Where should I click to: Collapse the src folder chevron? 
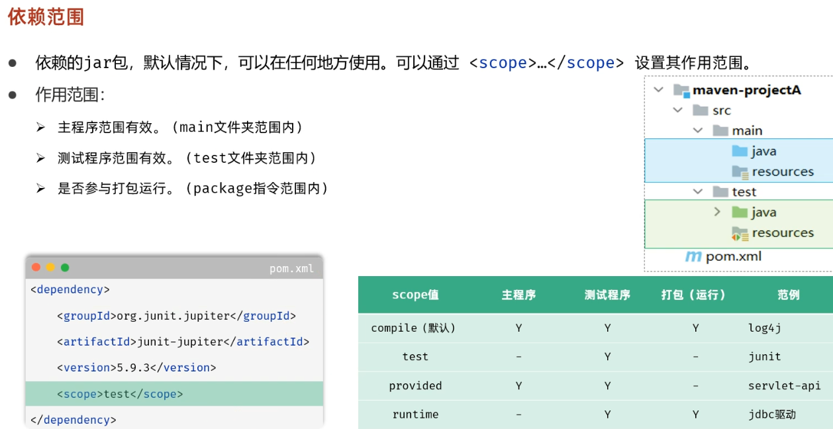[x=677, y=111]
